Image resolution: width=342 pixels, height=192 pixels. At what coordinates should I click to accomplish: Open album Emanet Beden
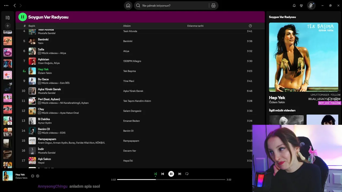pyautogui.click(x=131, y=121)
